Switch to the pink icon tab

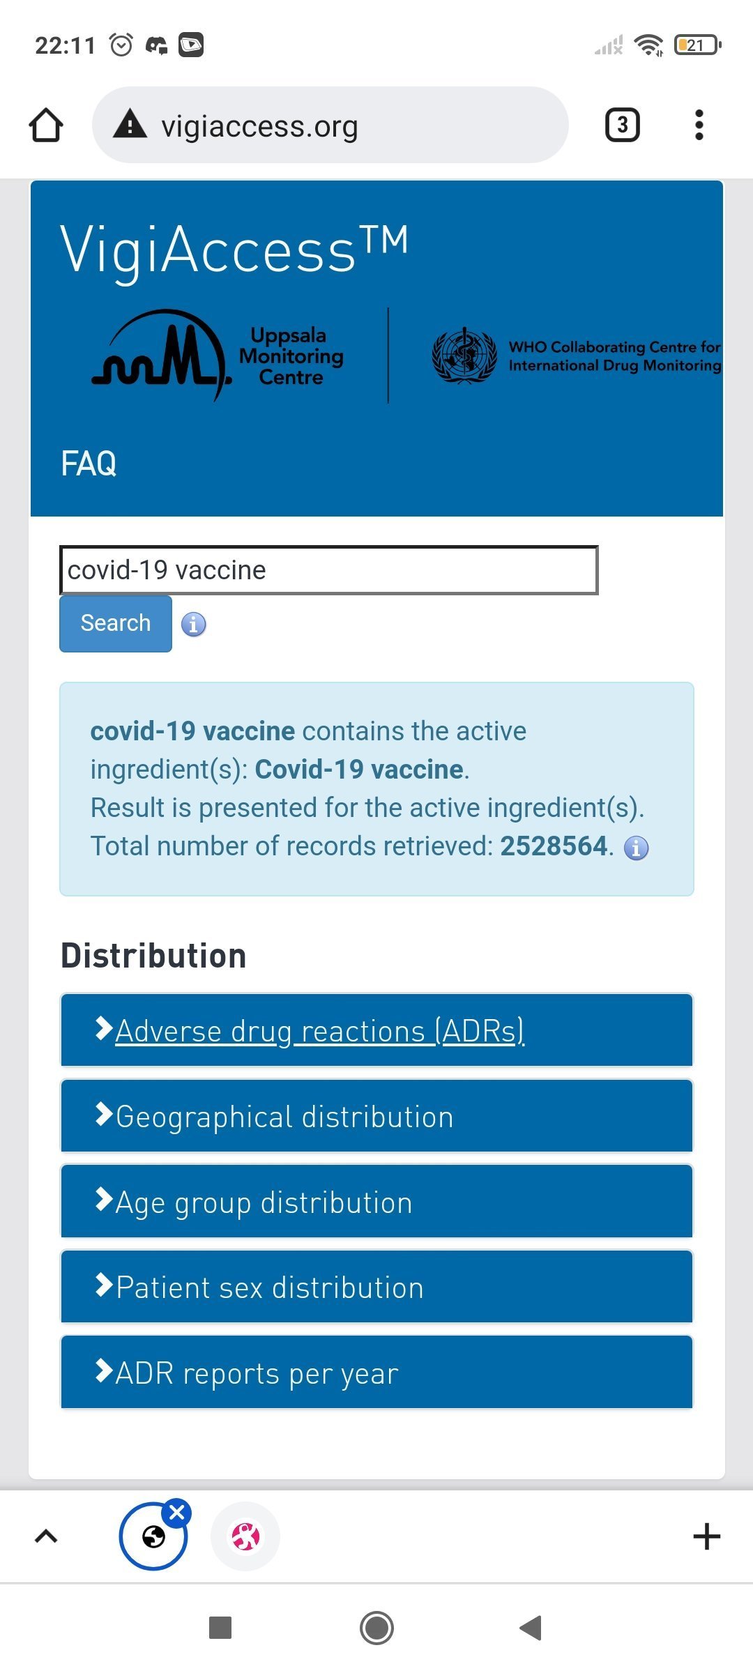click(x=245, y=1536)
